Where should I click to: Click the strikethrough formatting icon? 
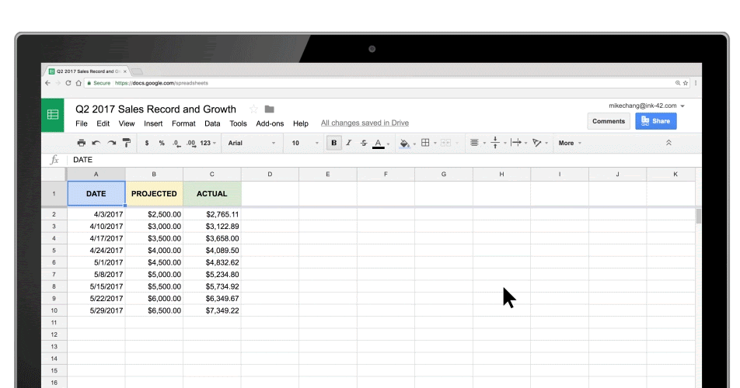coord(364,143)
